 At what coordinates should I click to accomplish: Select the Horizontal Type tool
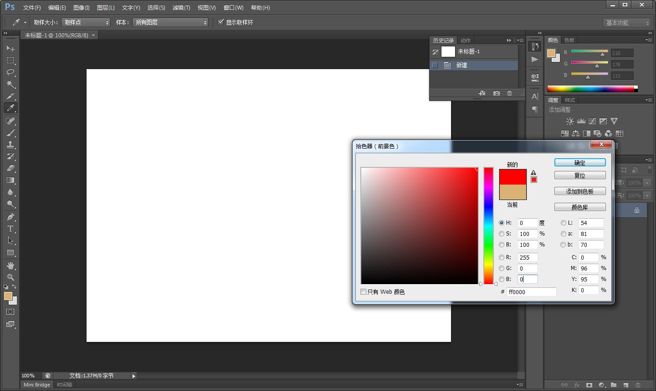[10, 229]
